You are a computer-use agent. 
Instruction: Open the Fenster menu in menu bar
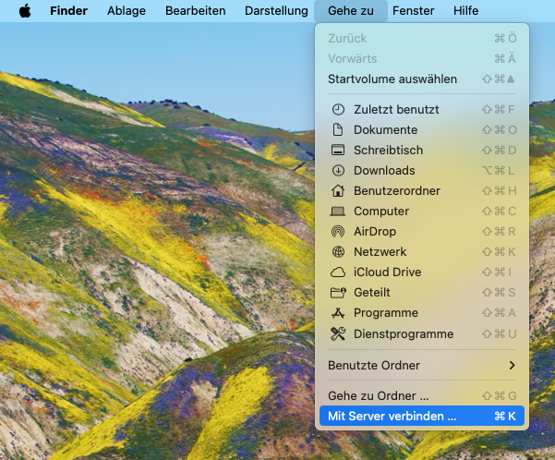413,11
